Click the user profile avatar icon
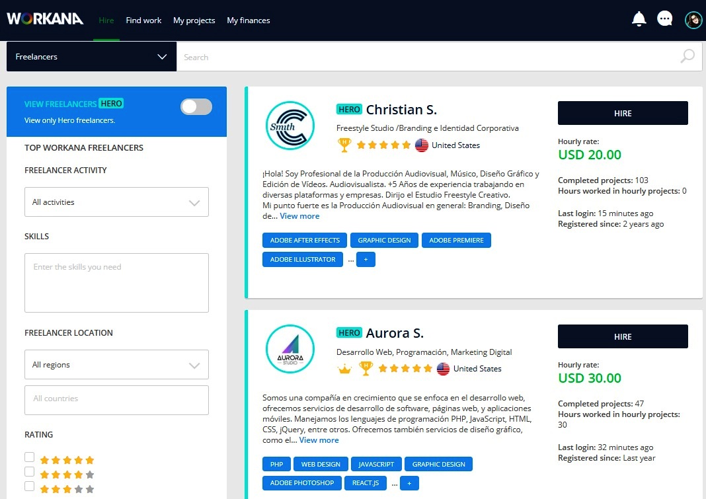 (x=693, y=20)
